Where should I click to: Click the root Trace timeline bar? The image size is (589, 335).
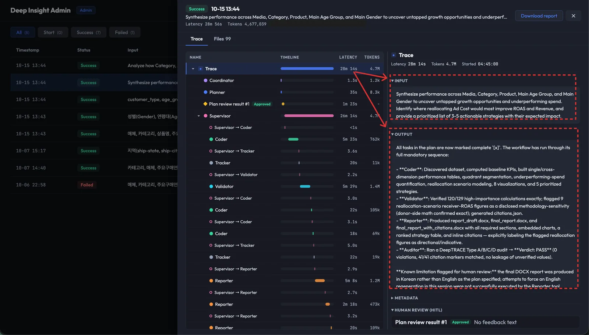[307, 69]
